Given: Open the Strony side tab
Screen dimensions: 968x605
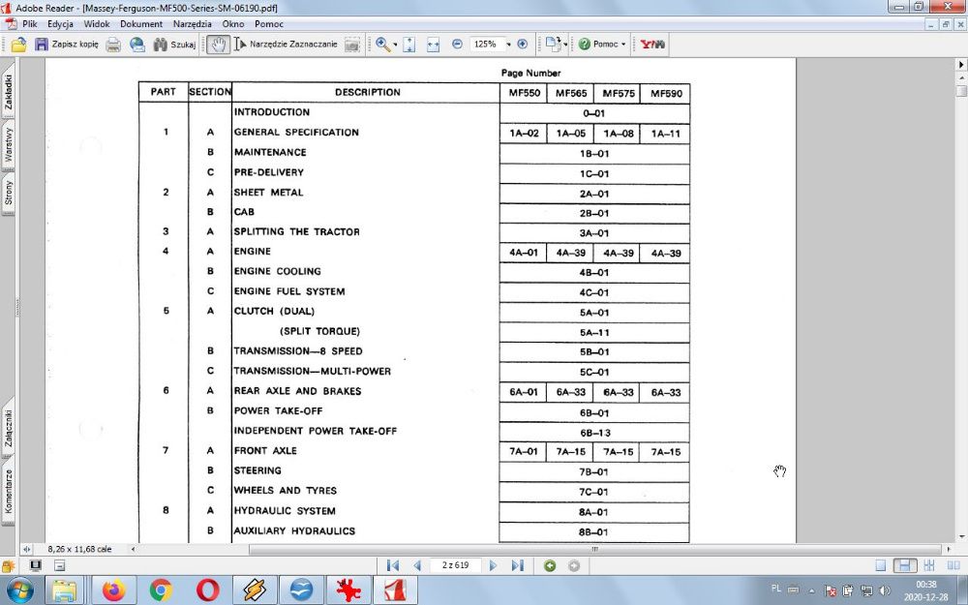Looking at the screenshot, I should [8, 194].
